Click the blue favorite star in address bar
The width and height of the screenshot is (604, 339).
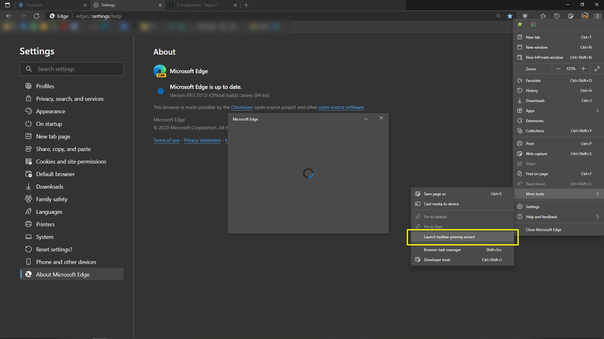(x=510, y=16)
